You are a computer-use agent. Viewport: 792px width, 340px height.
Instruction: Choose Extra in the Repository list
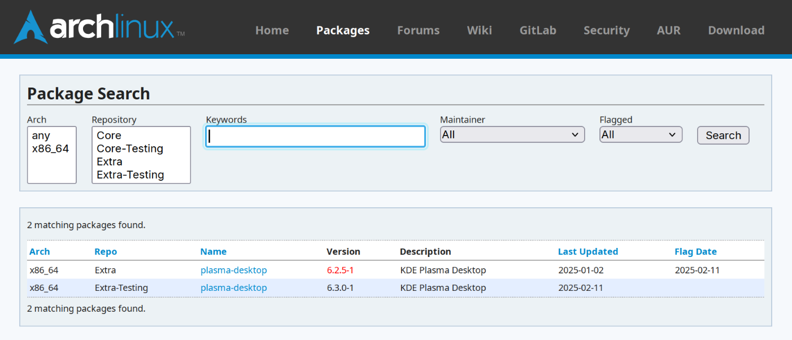[141, 162]
